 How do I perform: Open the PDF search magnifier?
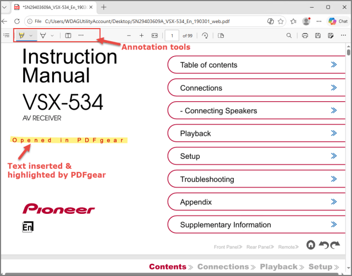(289, 35)
